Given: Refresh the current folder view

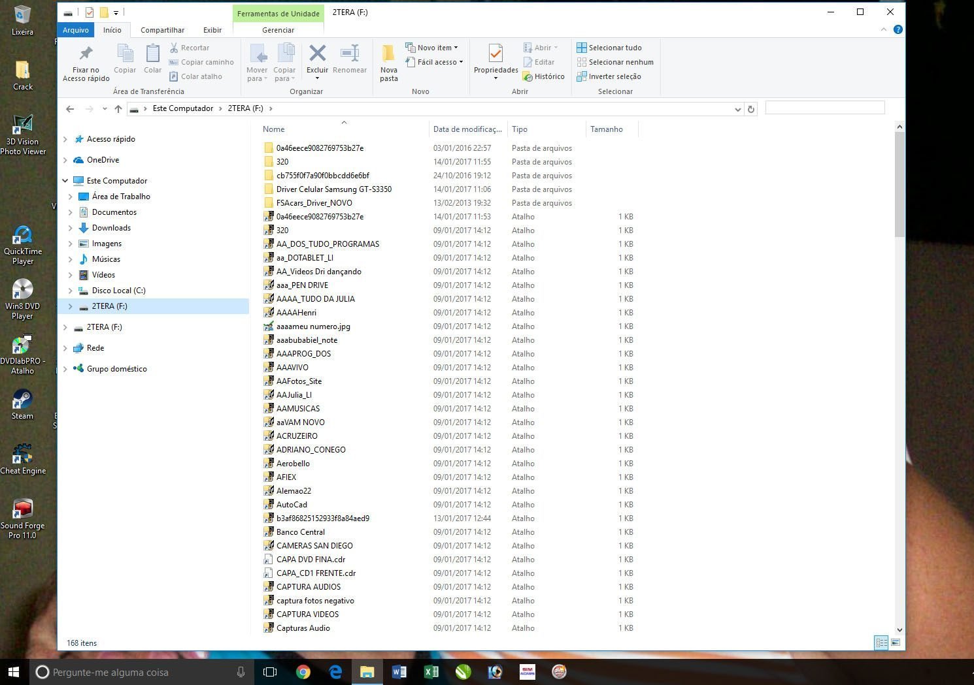Looking at the screenshot, I should [x=751, y=109].
